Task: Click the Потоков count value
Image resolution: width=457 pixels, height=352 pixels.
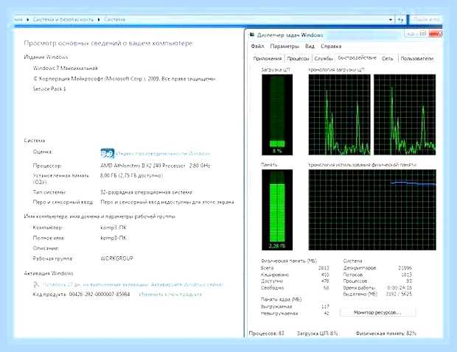Action: click(406, 275)
